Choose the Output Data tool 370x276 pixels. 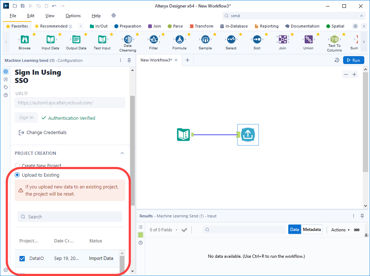[x=76, y=39]
